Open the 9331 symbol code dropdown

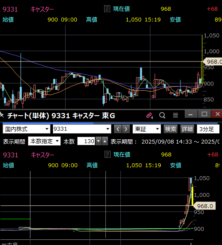click(82, 129)
